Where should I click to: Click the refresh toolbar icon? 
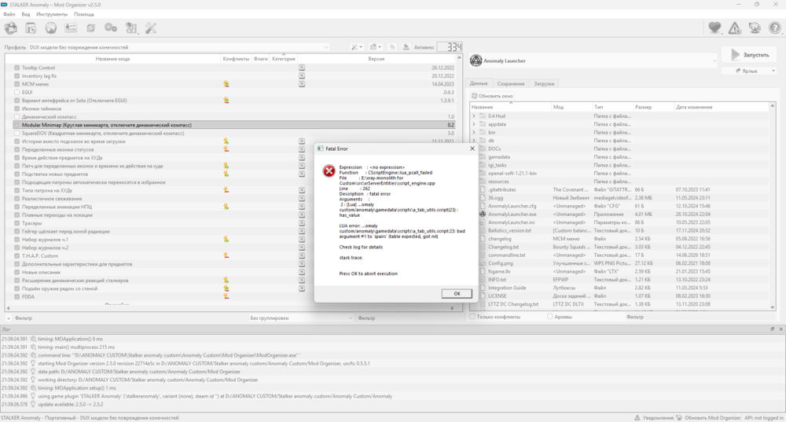click(90, 28)
